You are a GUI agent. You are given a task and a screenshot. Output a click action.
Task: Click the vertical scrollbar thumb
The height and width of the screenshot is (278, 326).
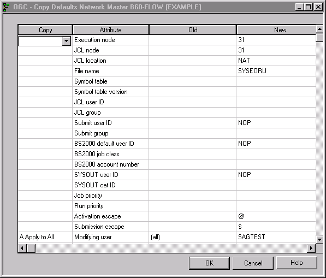click(319, 38)
